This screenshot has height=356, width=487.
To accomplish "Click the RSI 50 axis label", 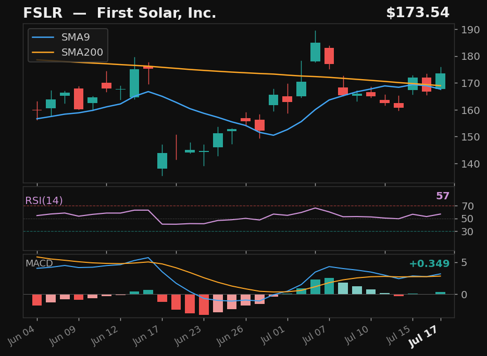I will [x=467, y=219].
